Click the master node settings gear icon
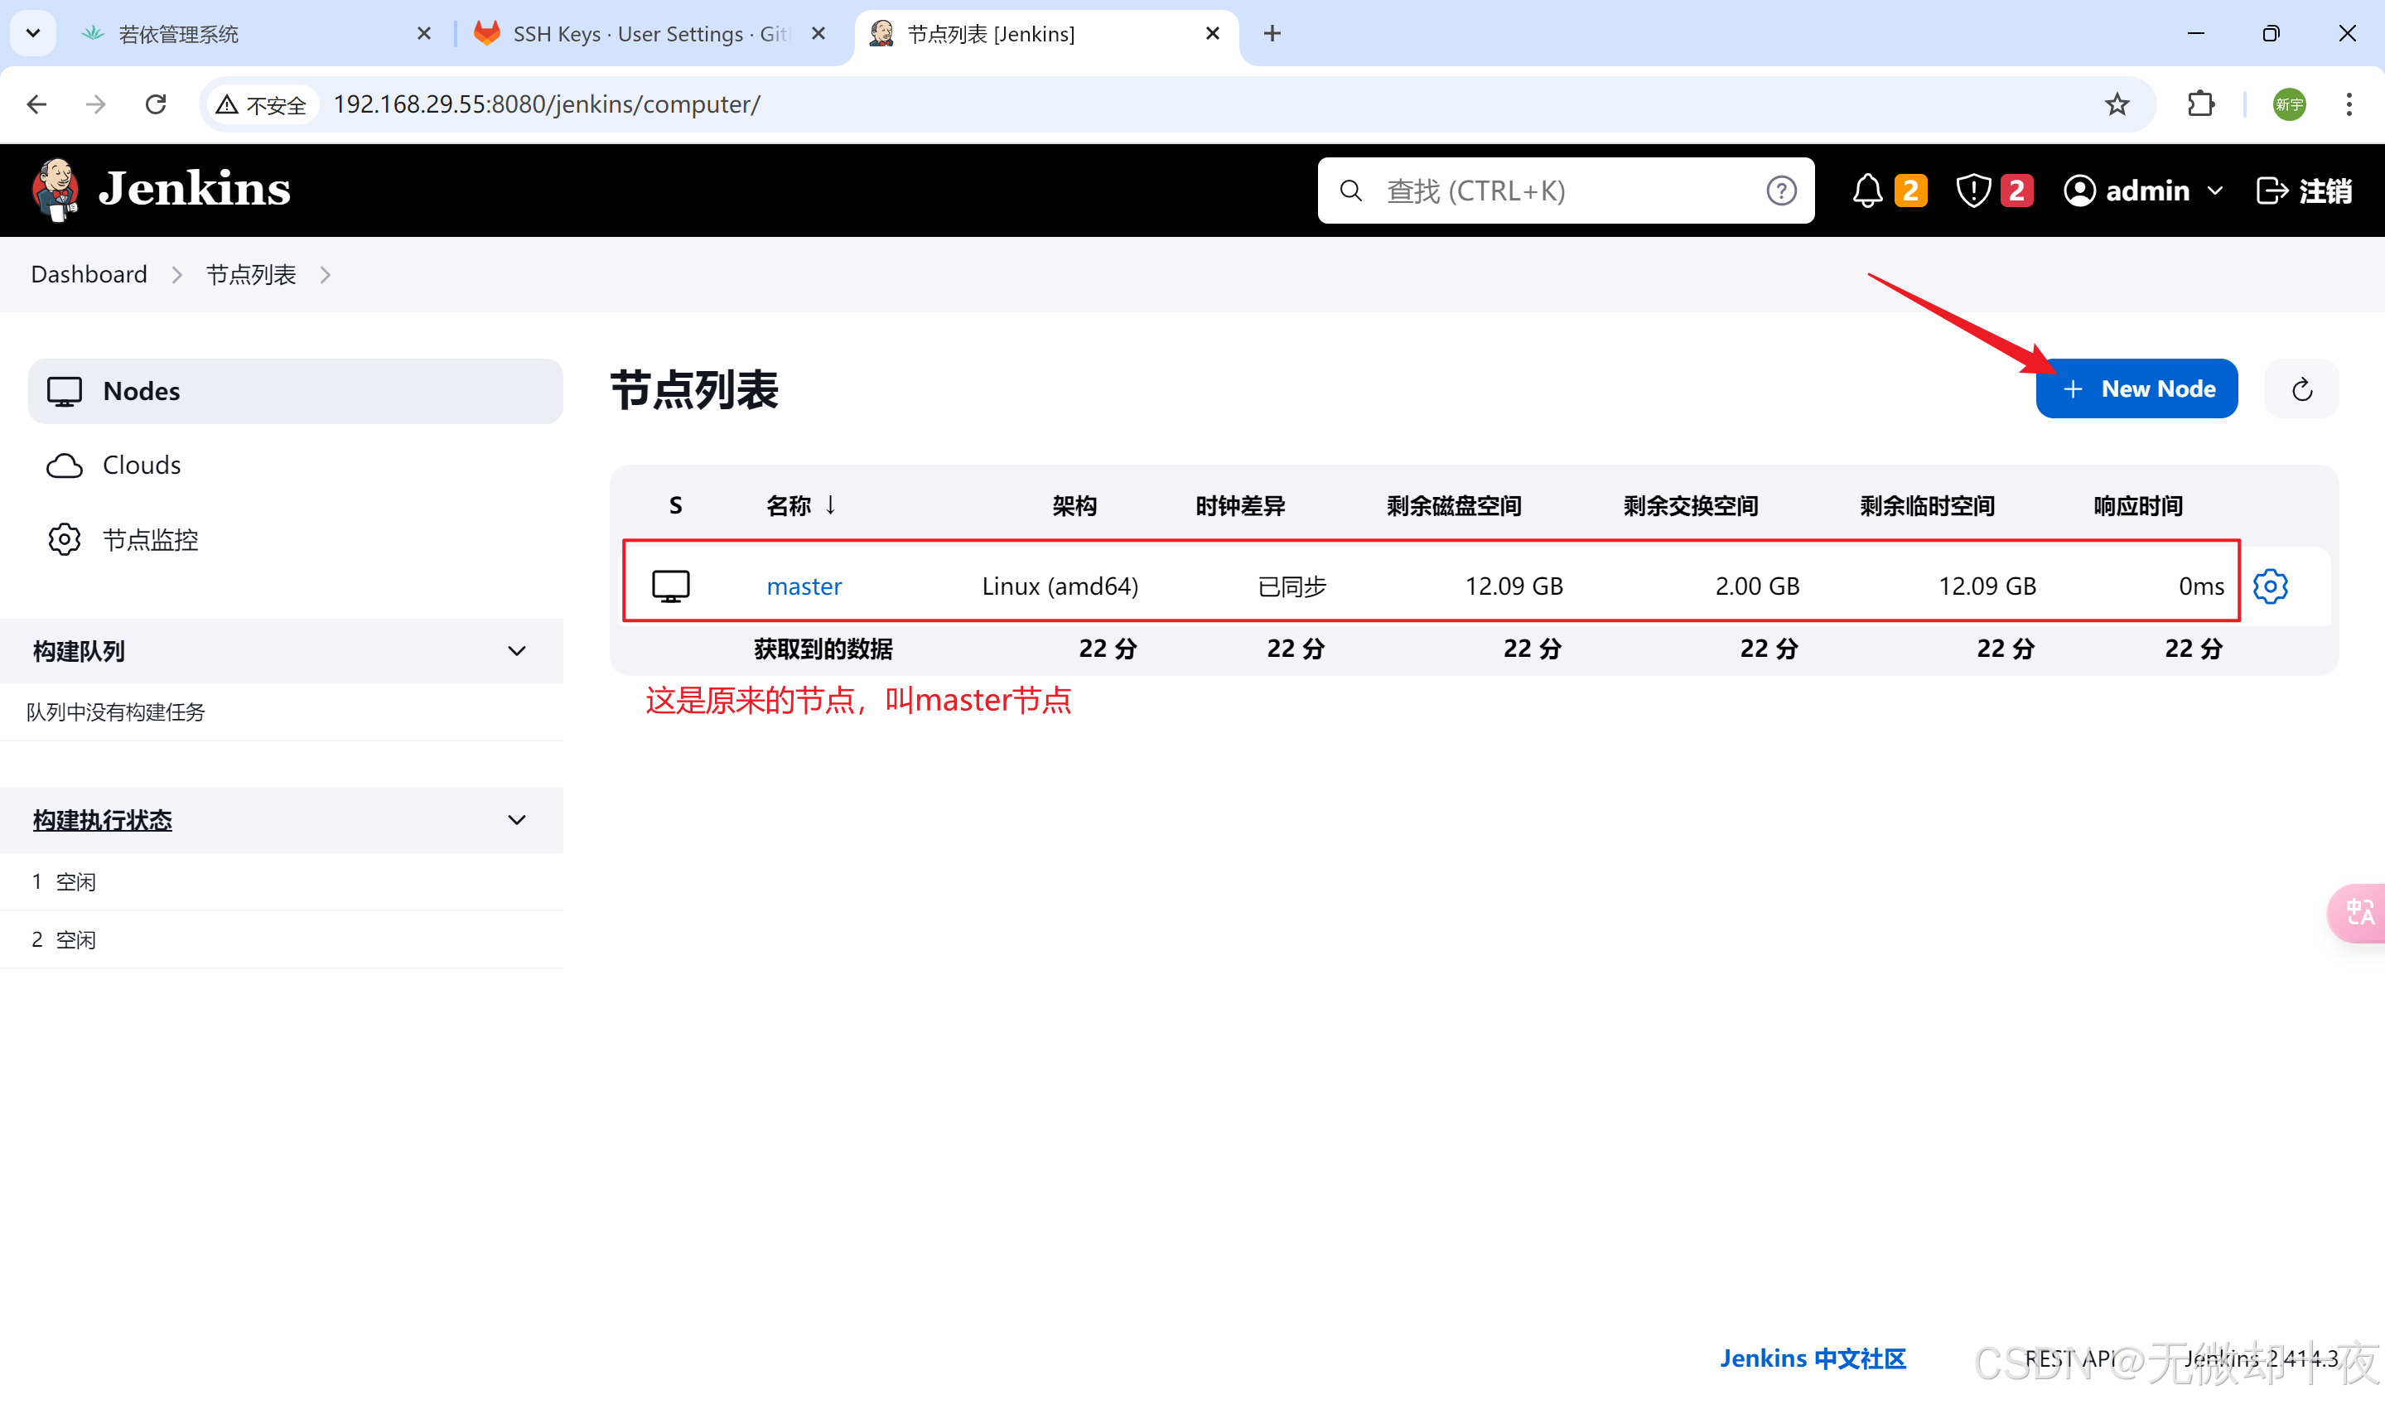Screen dimensions: 2385x1404 (x=2270, y=586)
